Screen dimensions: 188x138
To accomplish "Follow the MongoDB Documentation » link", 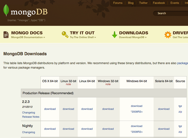I will (x=28, y=37).
